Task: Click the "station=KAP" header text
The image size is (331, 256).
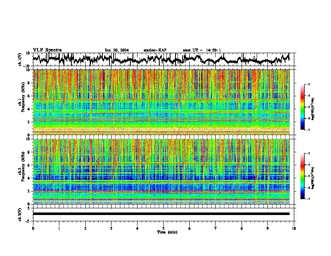Action: [155, 50]
